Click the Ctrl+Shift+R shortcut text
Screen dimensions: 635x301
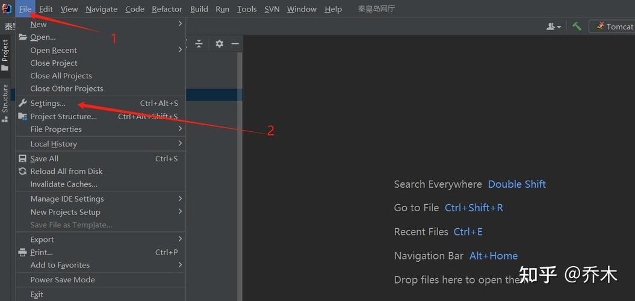tap(474, 208)
